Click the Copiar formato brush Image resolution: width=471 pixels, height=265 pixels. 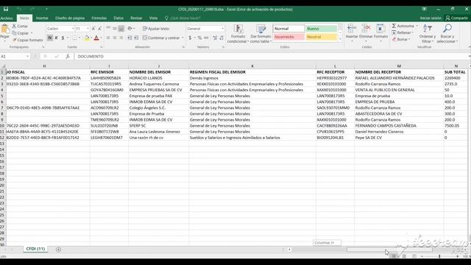(x=14, y=40)
